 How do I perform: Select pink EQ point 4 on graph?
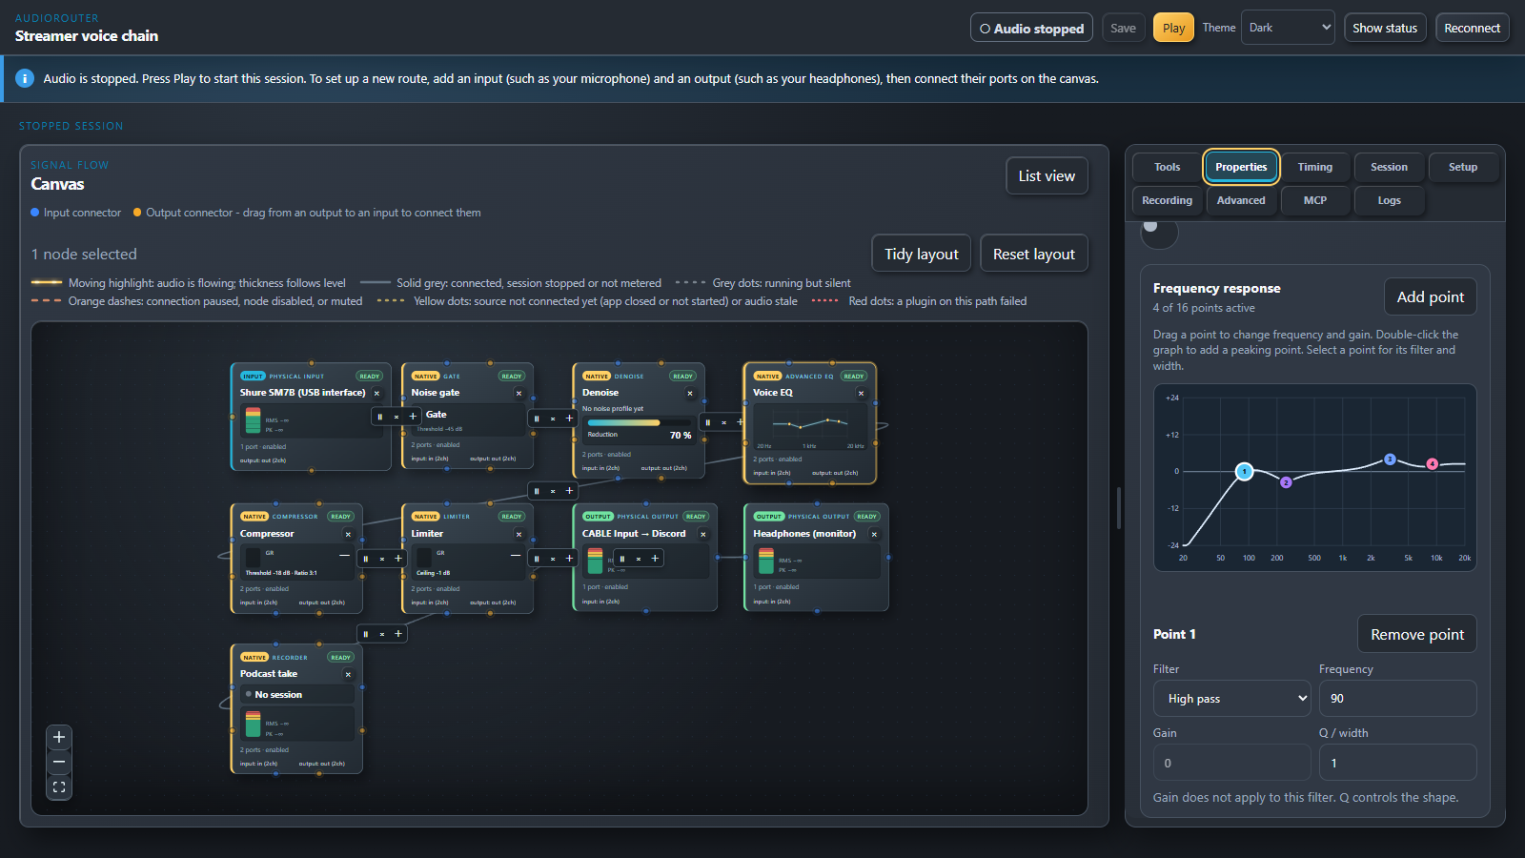coord(1432,464)
